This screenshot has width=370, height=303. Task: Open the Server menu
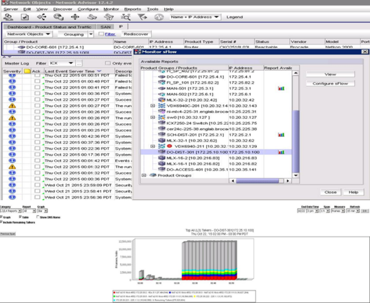[x=11, y=9]
